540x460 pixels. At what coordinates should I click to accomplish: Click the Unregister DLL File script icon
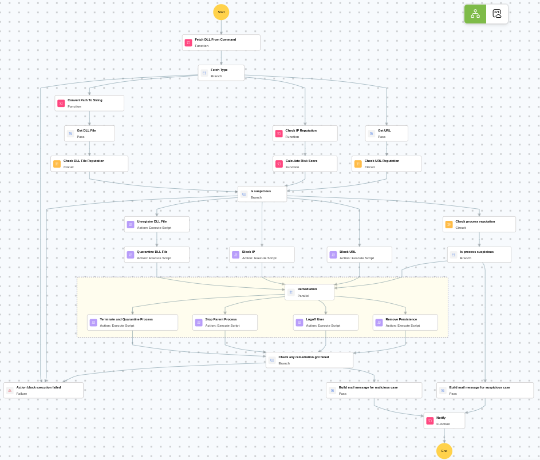131,225
